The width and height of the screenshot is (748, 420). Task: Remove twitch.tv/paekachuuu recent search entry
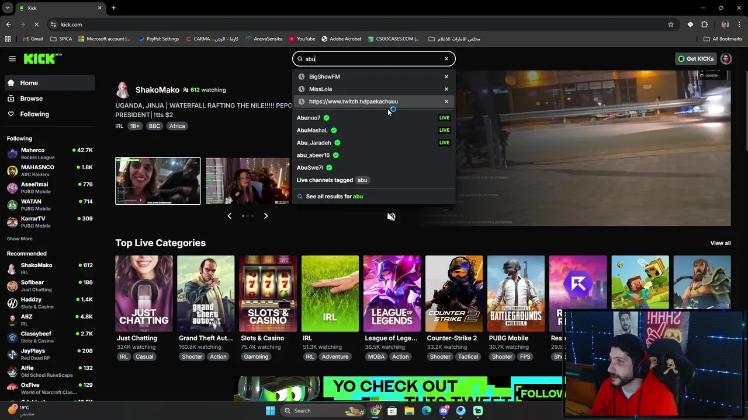446,101
